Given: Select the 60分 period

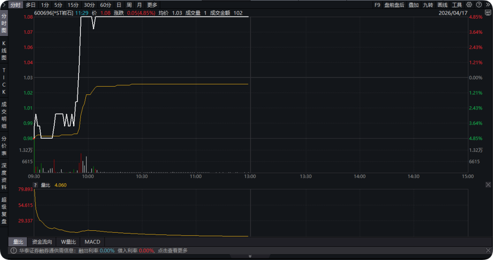Looking at the screenshot, I should [x=105, y=5].
